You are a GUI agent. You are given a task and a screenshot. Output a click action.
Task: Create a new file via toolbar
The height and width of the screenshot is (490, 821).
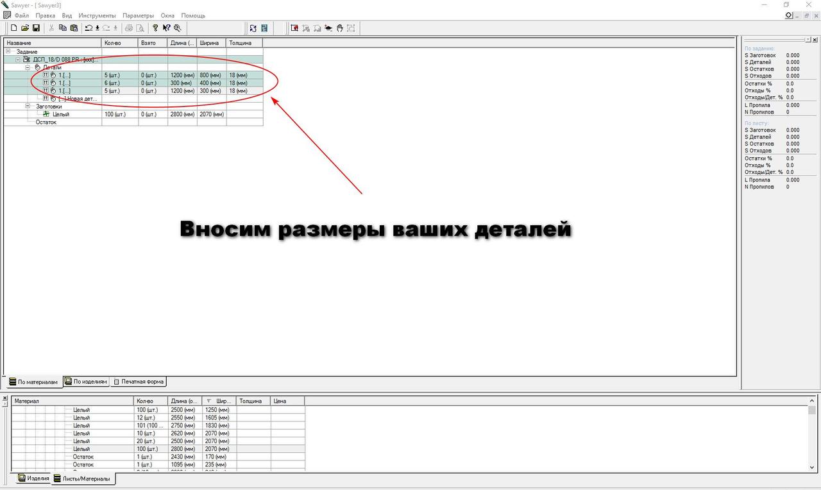coord(14,28)
